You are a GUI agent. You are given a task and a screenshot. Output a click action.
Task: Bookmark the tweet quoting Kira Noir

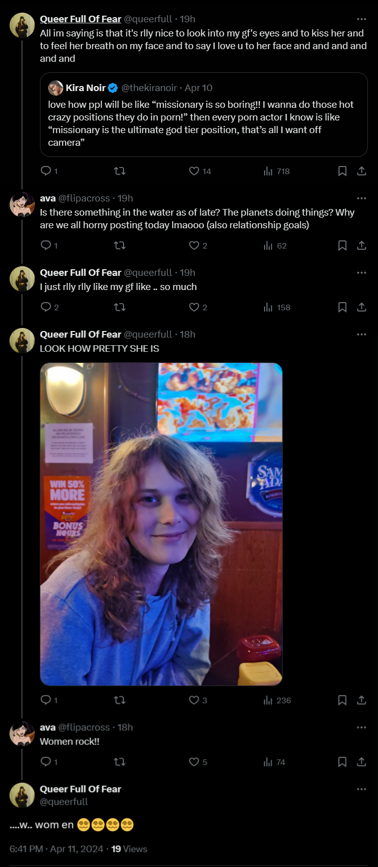pos(342,171)
